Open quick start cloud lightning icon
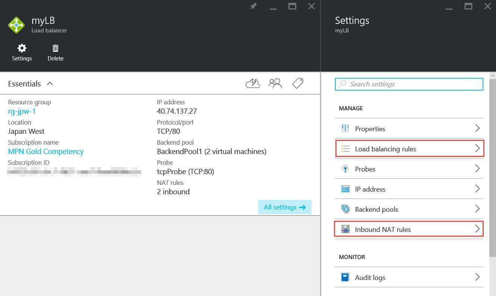Screen dimensions: 496x296 [253, 84]
